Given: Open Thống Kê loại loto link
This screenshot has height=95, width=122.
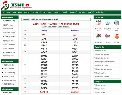Looking at the screenshot, I should coord(100,73).
